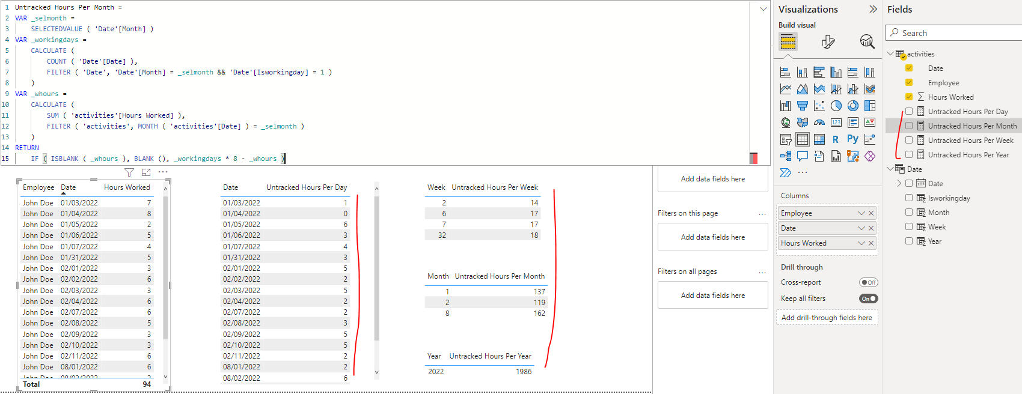
Task: Select the Python visual
Action: [852, 139]
